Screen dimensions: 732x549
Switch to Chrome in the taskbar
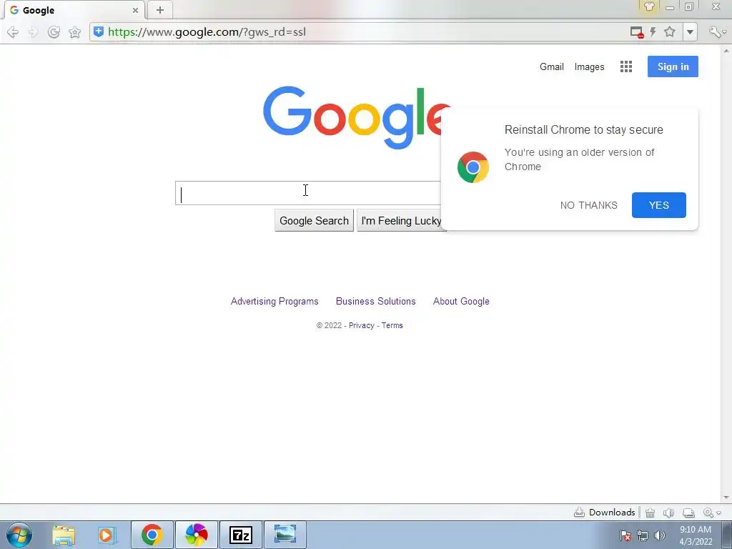click(x=152, y=535)
